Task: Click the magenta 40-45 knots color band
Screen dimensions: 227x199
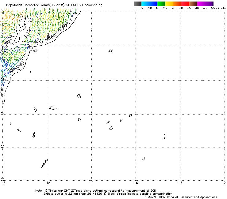Action: coord(201,4)
